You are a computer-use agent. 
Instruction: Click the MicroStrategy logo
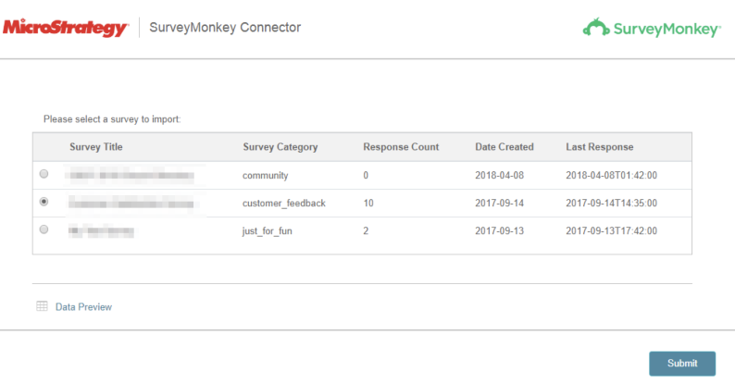click(65, 28)
